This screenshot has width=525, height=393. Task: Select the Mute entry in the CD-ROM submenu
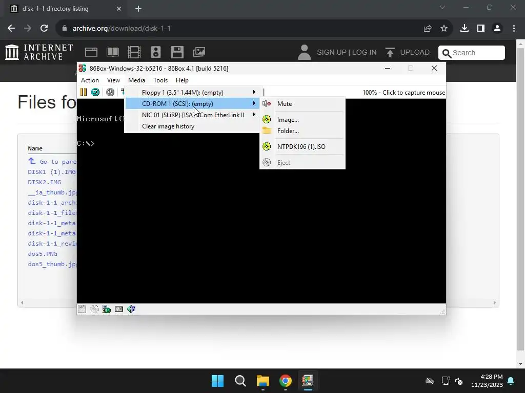coord(302,103)
